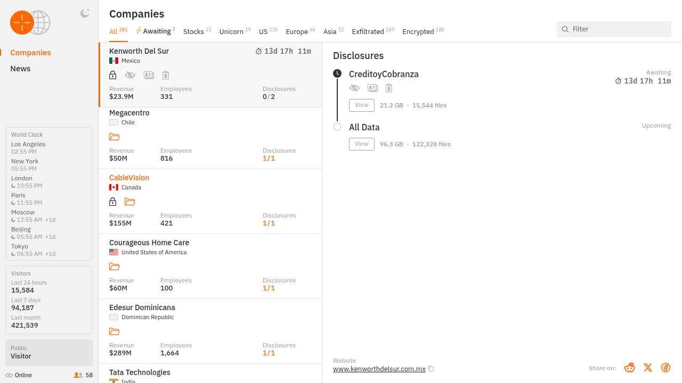Open the News sidebar section
The height and width of the screenshot is (383, 682).
coord(20,69)
